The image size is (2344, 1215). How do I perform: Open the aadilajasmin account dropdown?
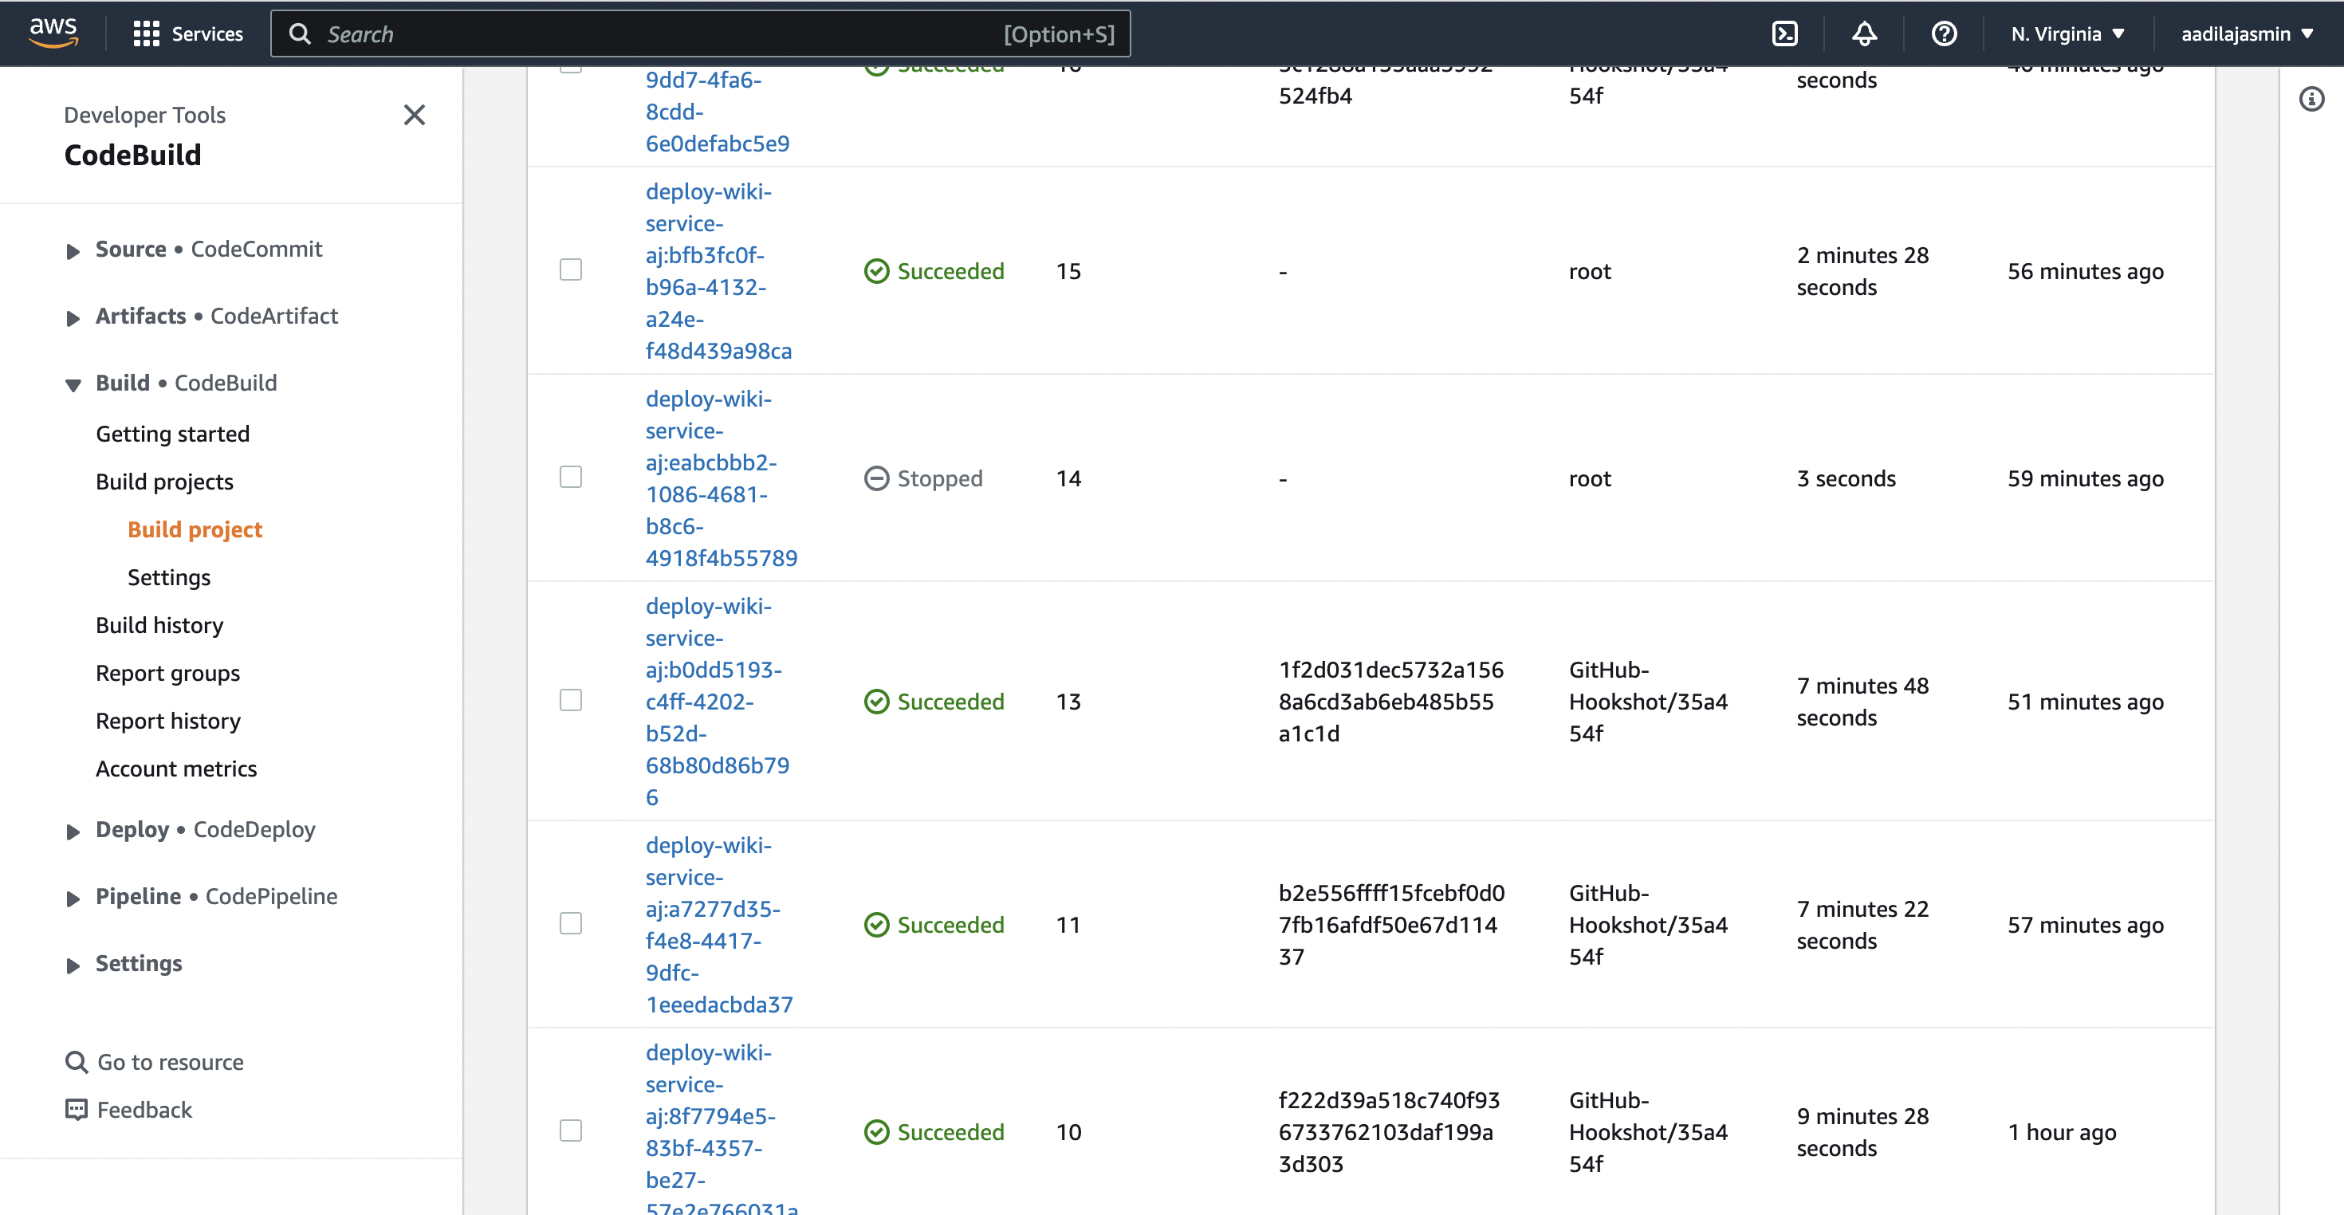(2246, 33)
